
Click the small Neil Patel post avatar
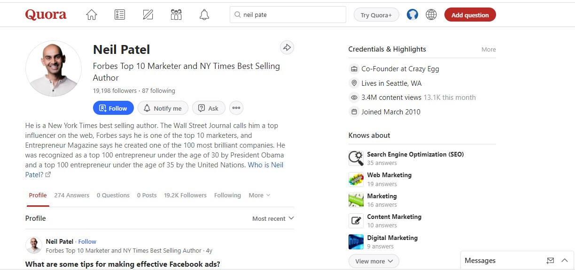coord(34,246)
